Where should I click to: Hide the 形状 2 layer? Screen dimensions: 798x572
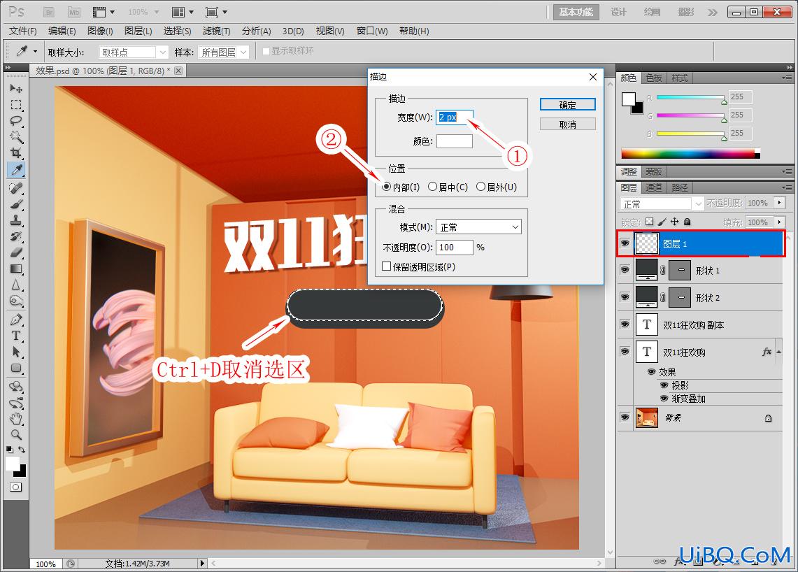tap(625, 296)
